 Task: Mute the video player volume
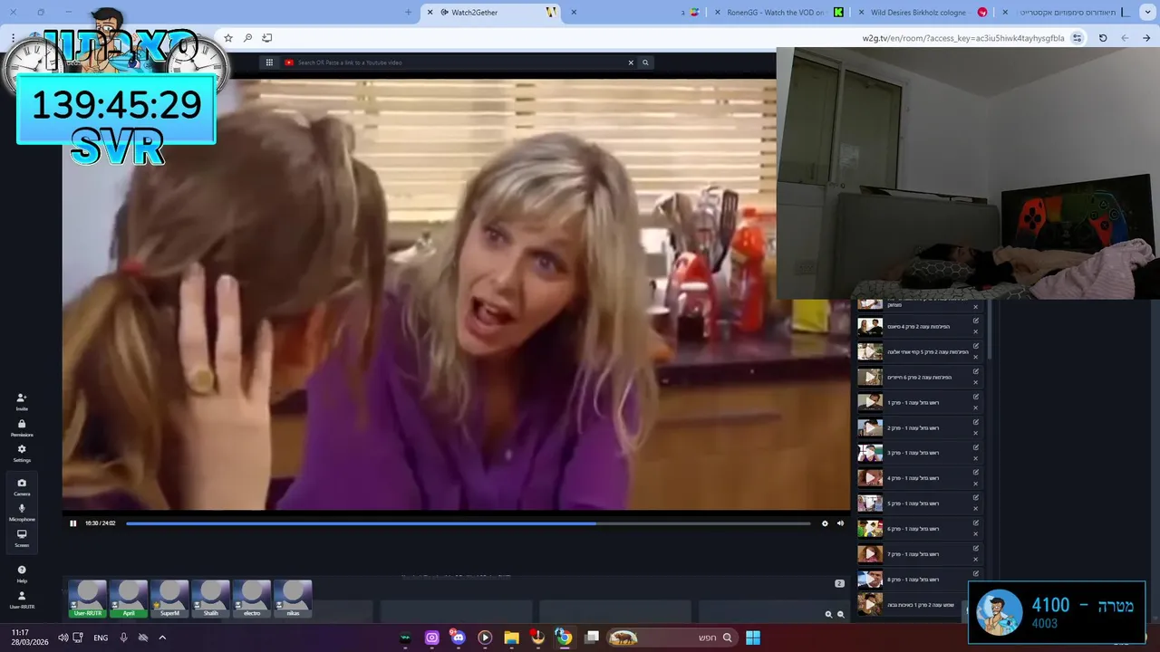click(840, 523)
